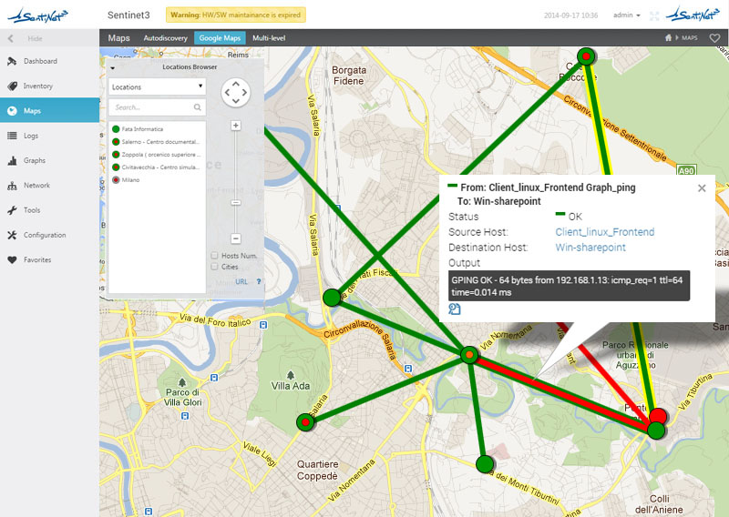
Task: Click the date-time 2014-09-17 10:36
Action: [x=570, y=15]
